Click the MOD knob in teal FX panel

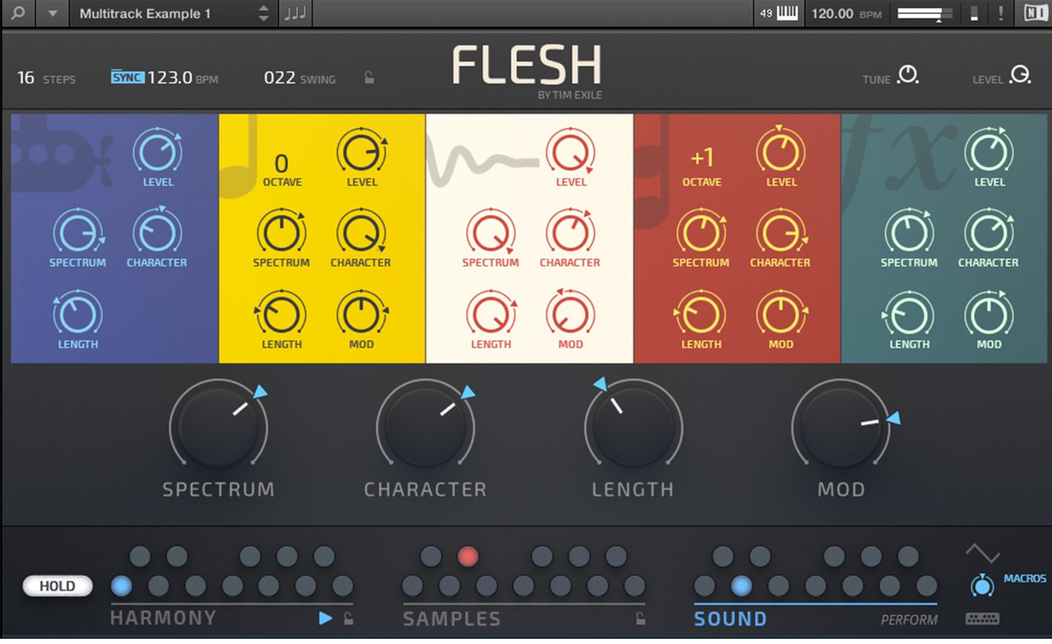click(989, 314)
